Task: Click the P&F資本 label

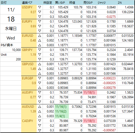Action: click(x=7, y=45)
